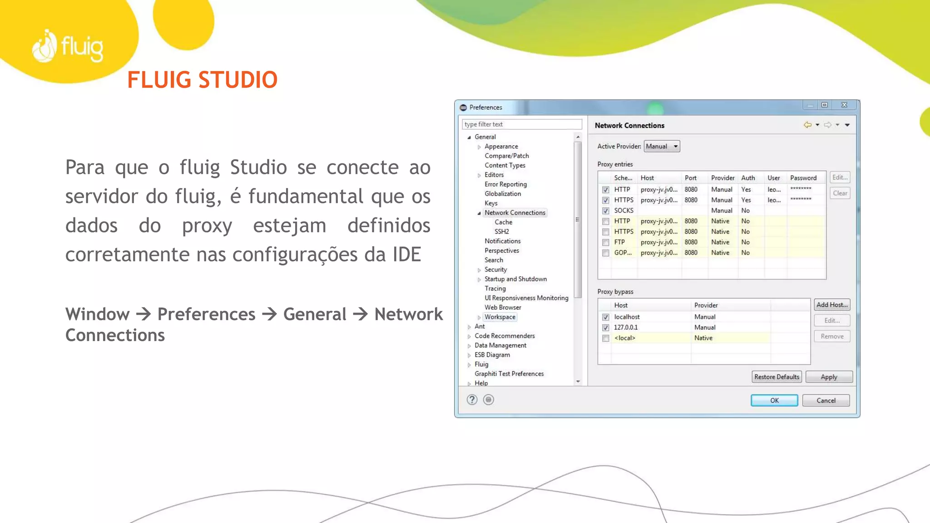The height and width of the screenshot is (523, 930).
Task: Toggle the <local> bypass checkbox
Action: click(x=606, y=338)
